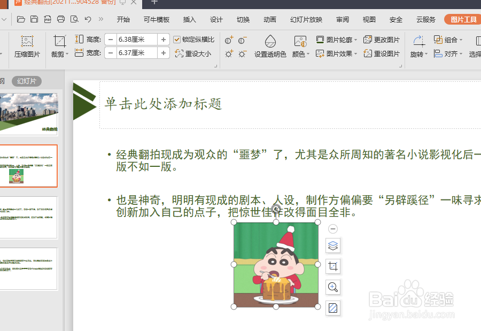Open Picture Outline (图片轮廓) dropdown
This screenshot has height=331, width=481.
point(337,40)
